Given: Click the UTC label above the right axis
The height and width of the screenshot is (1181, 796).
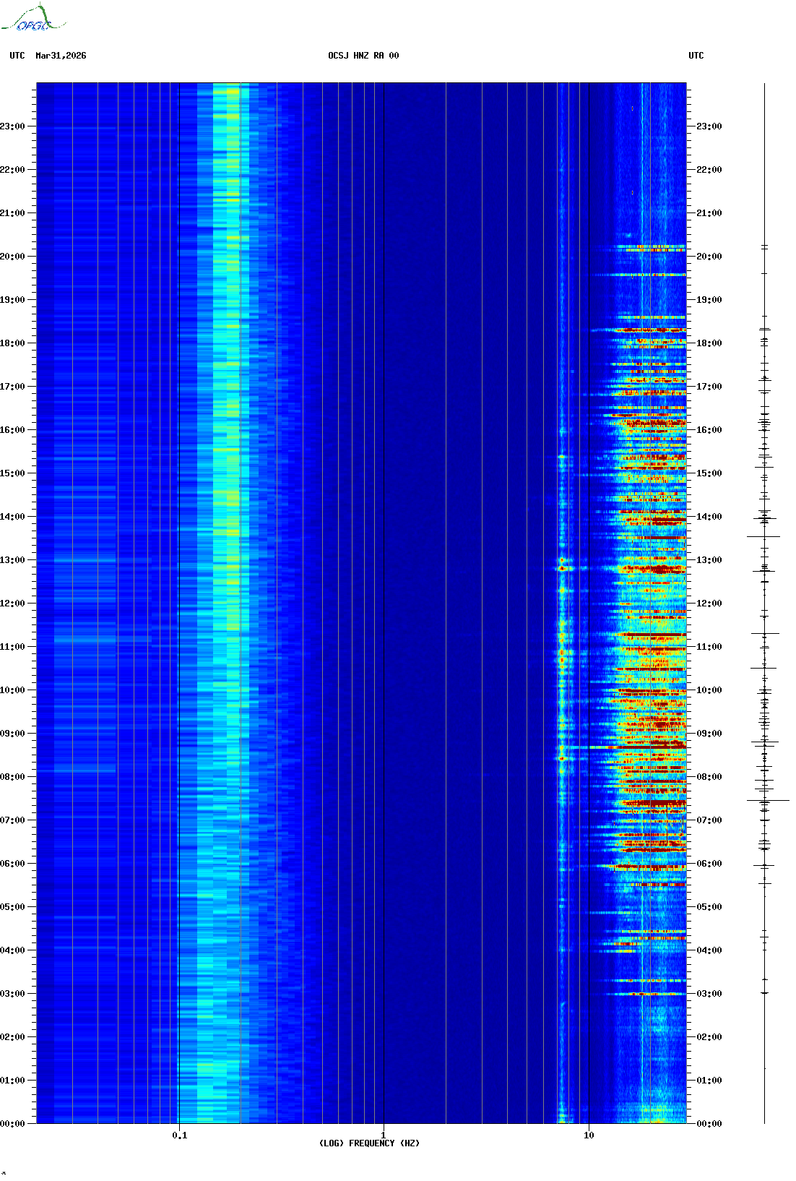Looking at the screenshot, I should coord(696,56).
